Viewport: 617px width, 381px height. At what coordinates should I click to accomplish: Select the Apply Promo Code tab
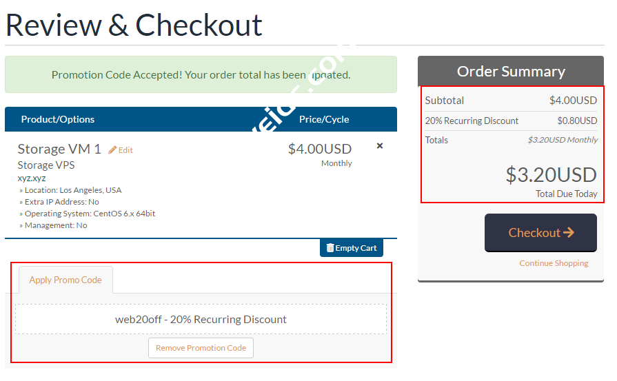pyautogui.click(x=65, y=280)
